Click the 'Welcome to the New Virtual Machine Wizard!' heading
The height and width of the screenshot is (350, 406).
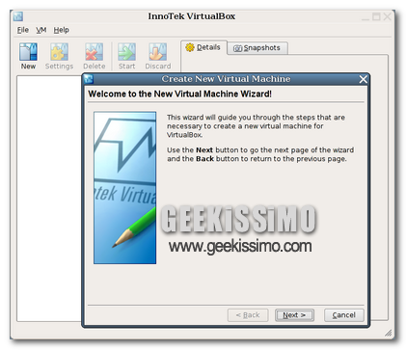coord(180,94)
